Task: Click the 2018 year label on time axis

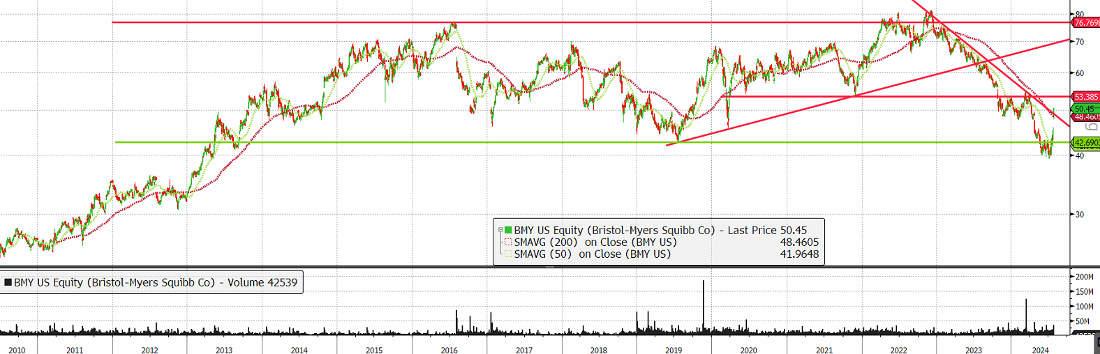Action: pyautogui.click(x=599, y=350)
